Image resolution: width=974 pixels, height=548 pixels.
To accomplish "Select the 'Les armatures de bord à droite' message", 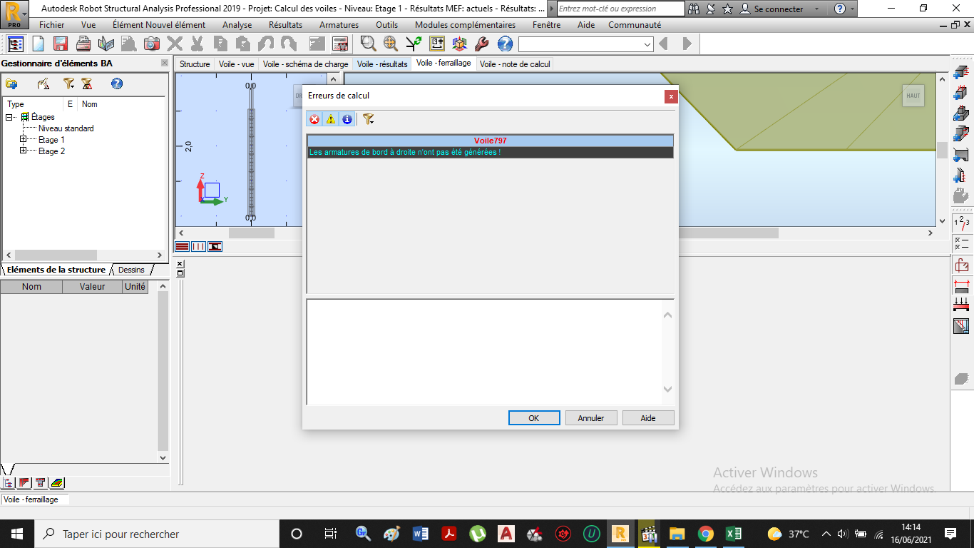I will (491, 152).
